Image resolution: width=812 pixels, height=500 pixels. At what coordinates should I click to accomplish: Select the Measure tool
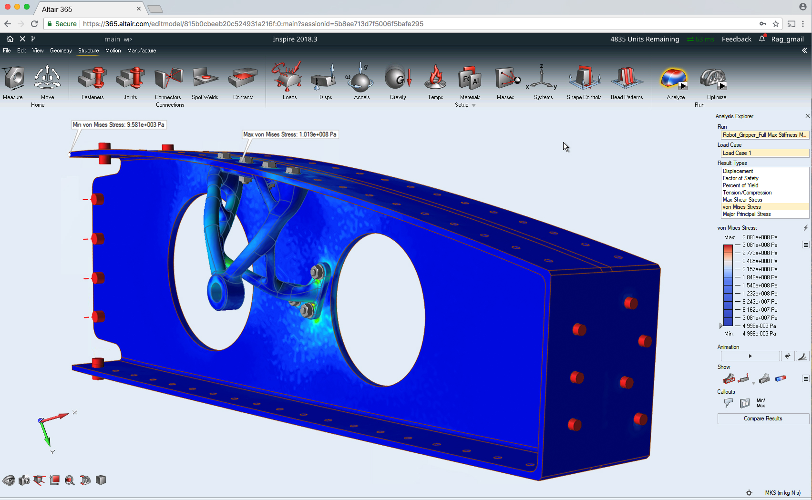pos(13,81)
